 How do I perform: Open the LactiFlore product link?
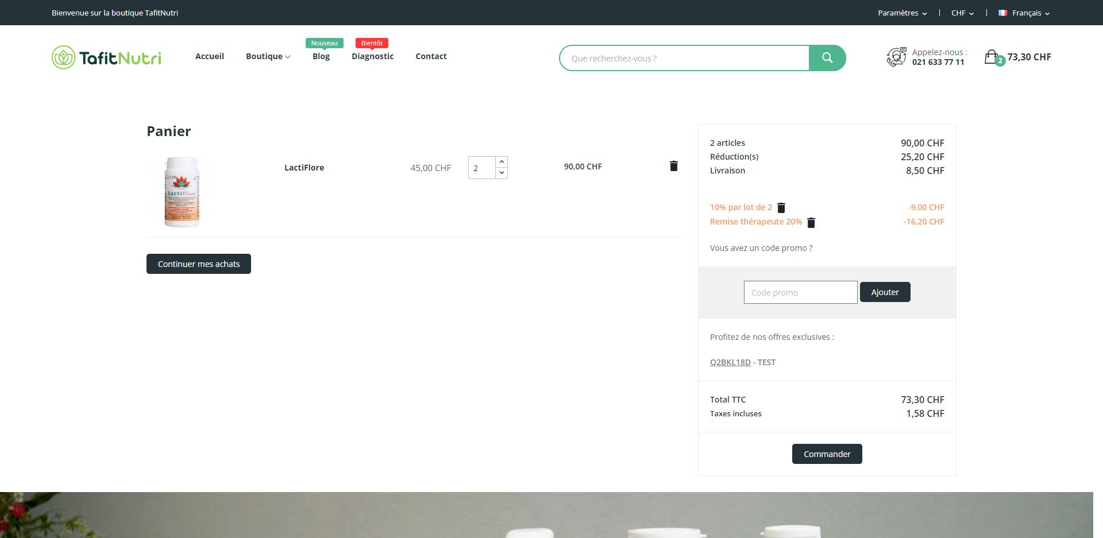tap(304, 168)
